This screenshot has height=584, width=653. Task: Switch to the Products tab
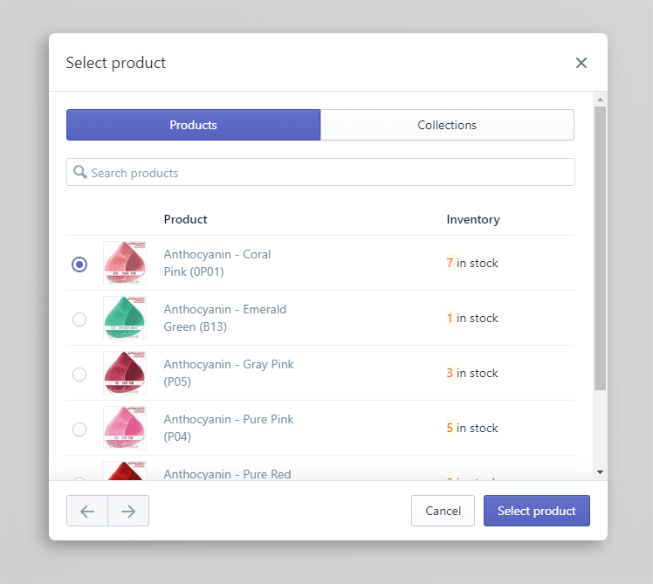tap(193, 125)
